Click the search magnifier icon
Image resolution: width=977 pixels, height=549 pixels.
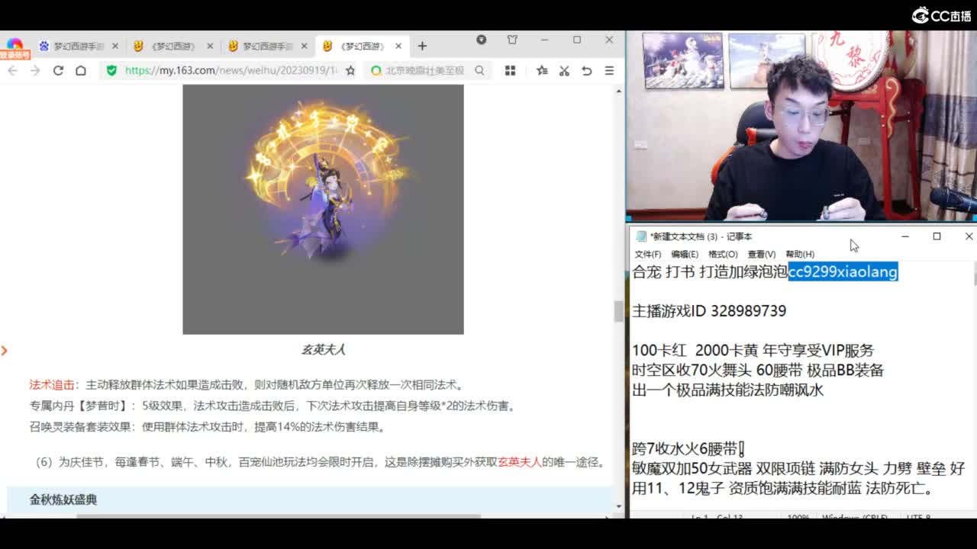(x=479, y=70)
